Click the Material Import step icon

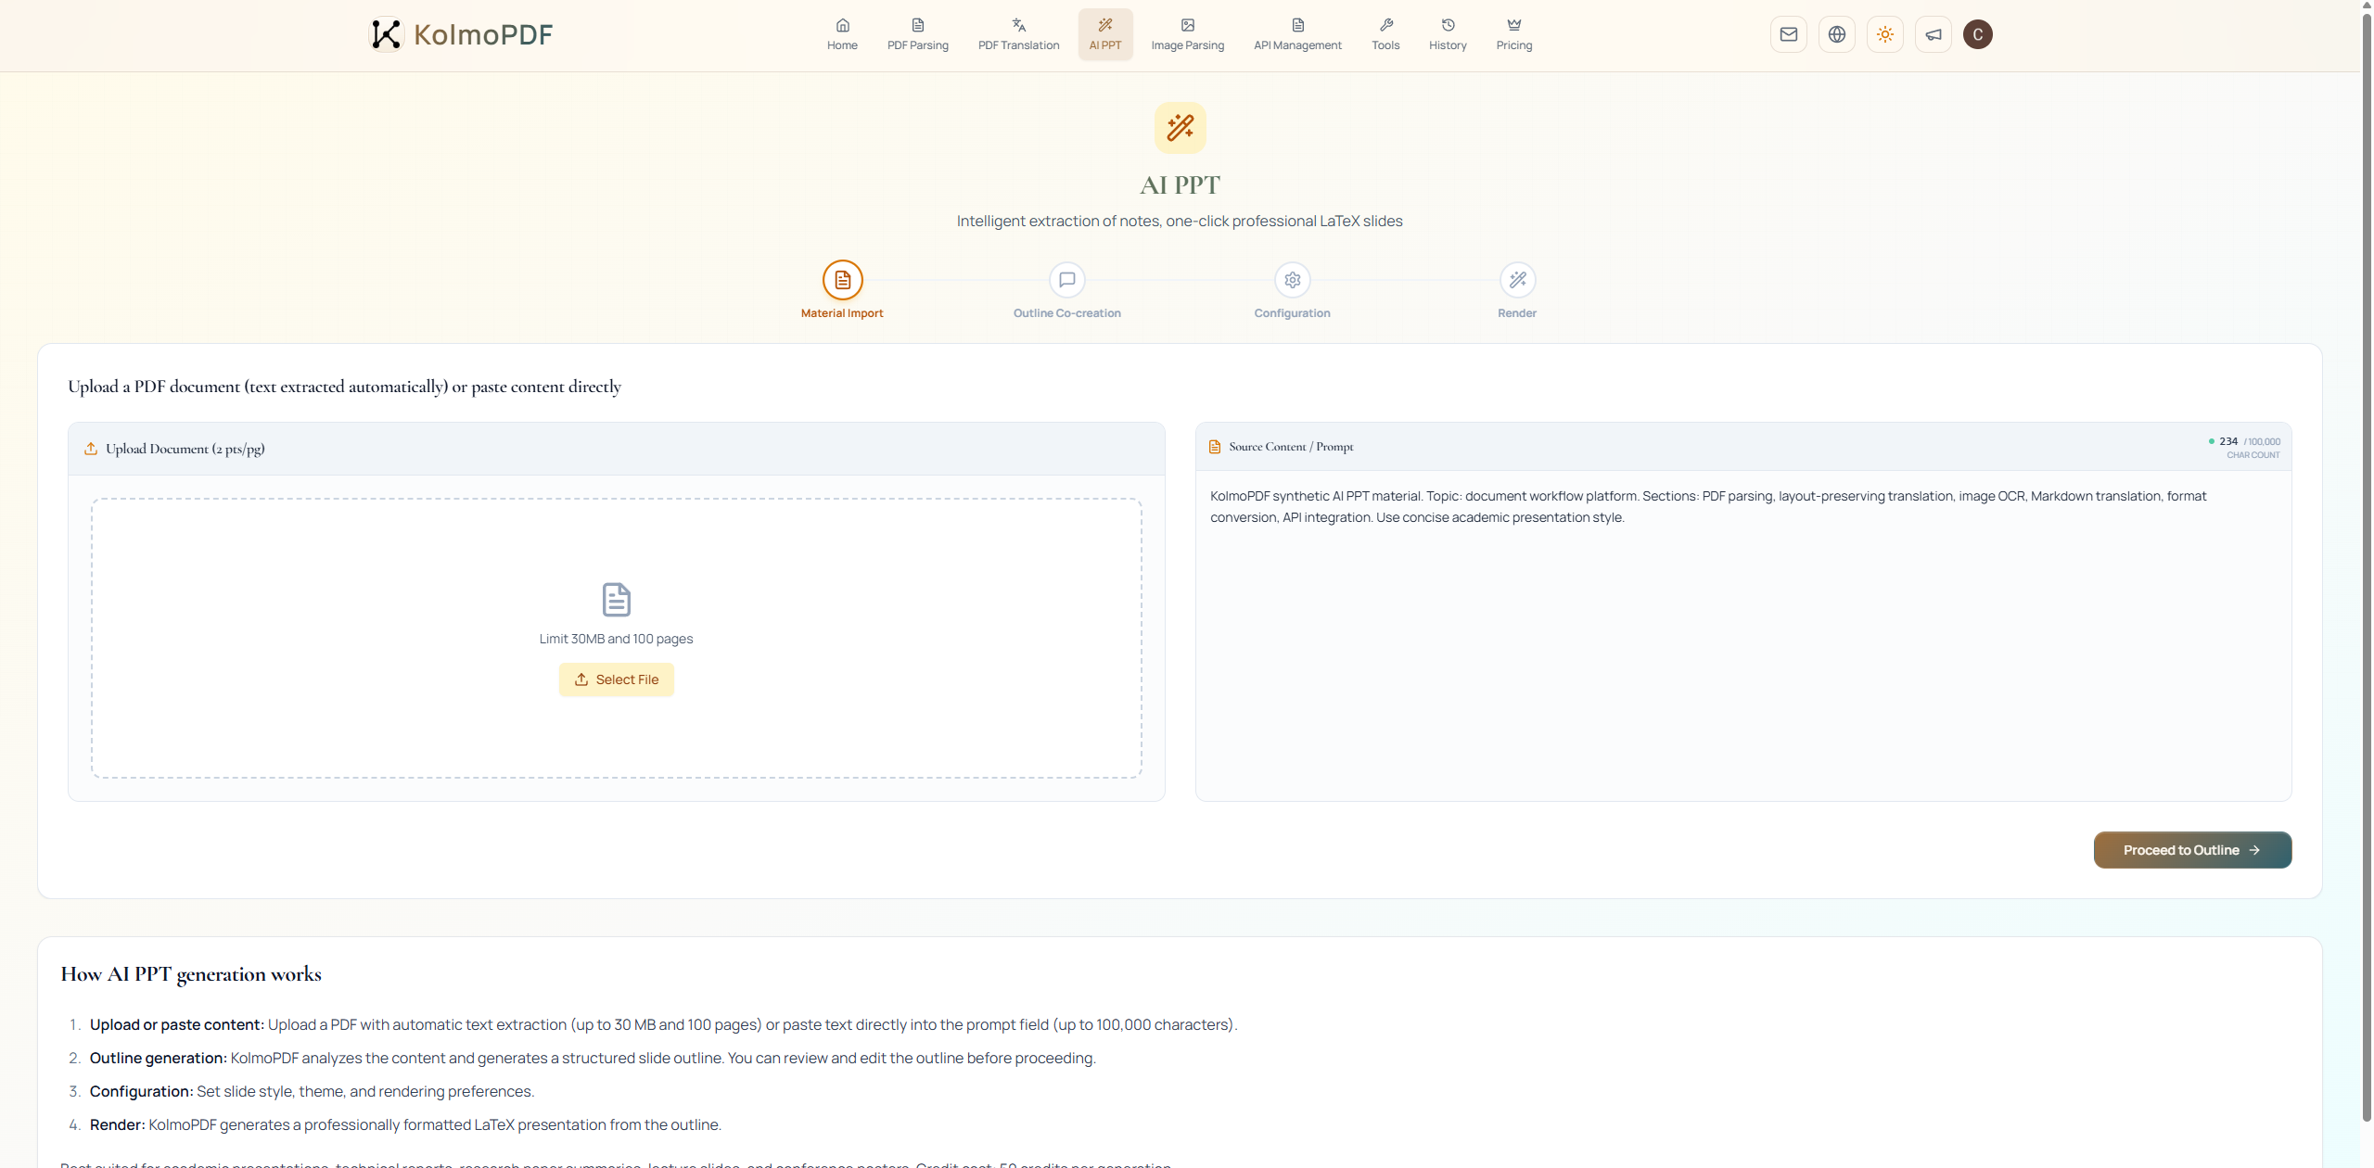842,280
